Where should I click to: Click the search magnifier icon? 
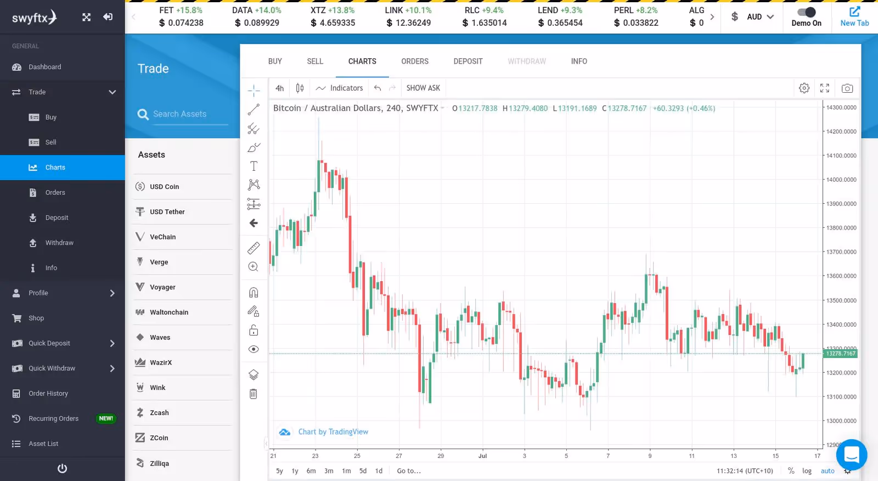pos(143,114)
